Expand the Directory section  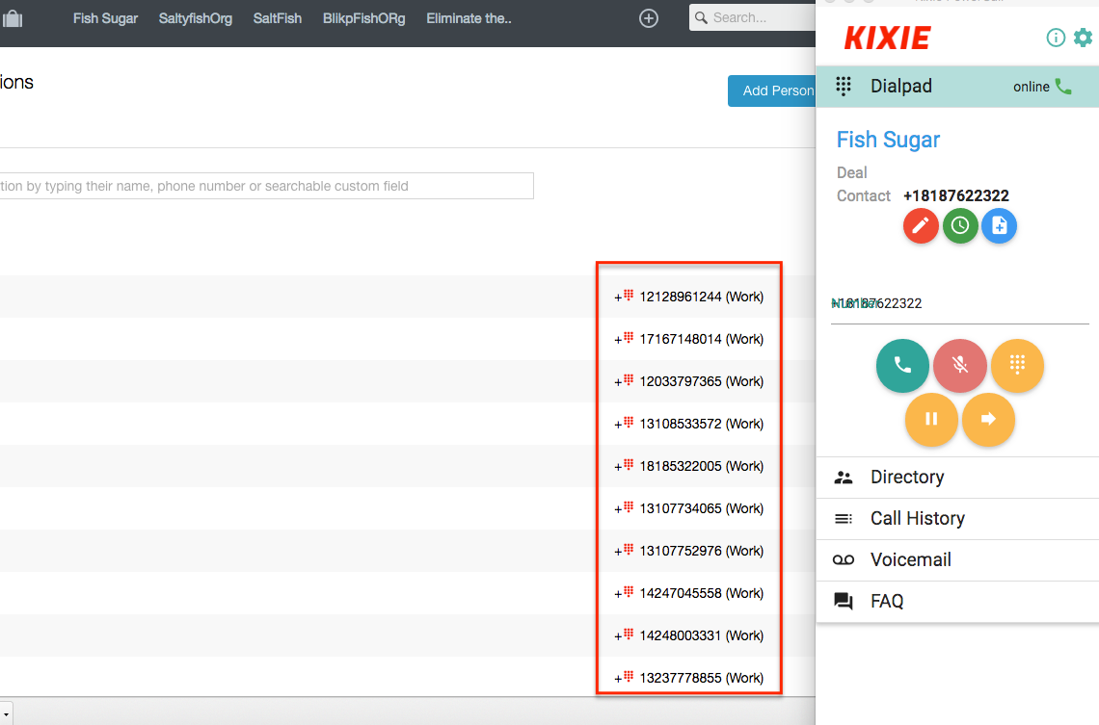906,478
